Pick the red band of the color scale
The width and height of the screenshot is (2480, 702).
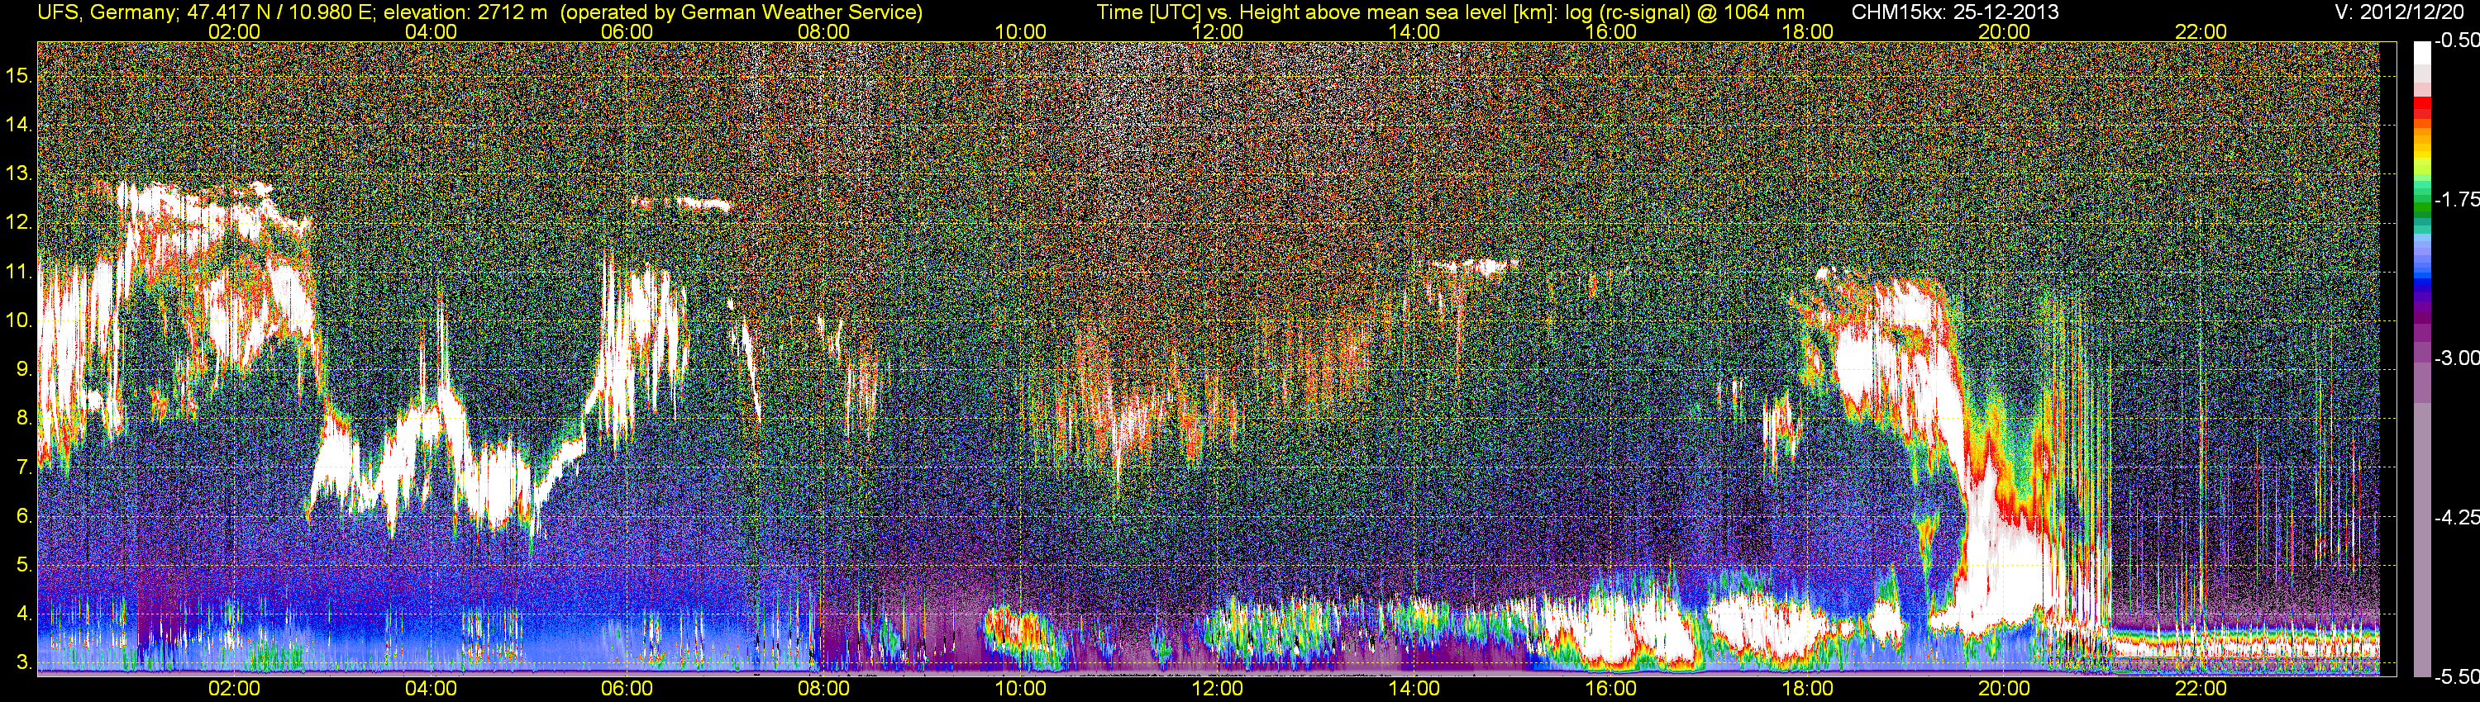coord(2421,105)
